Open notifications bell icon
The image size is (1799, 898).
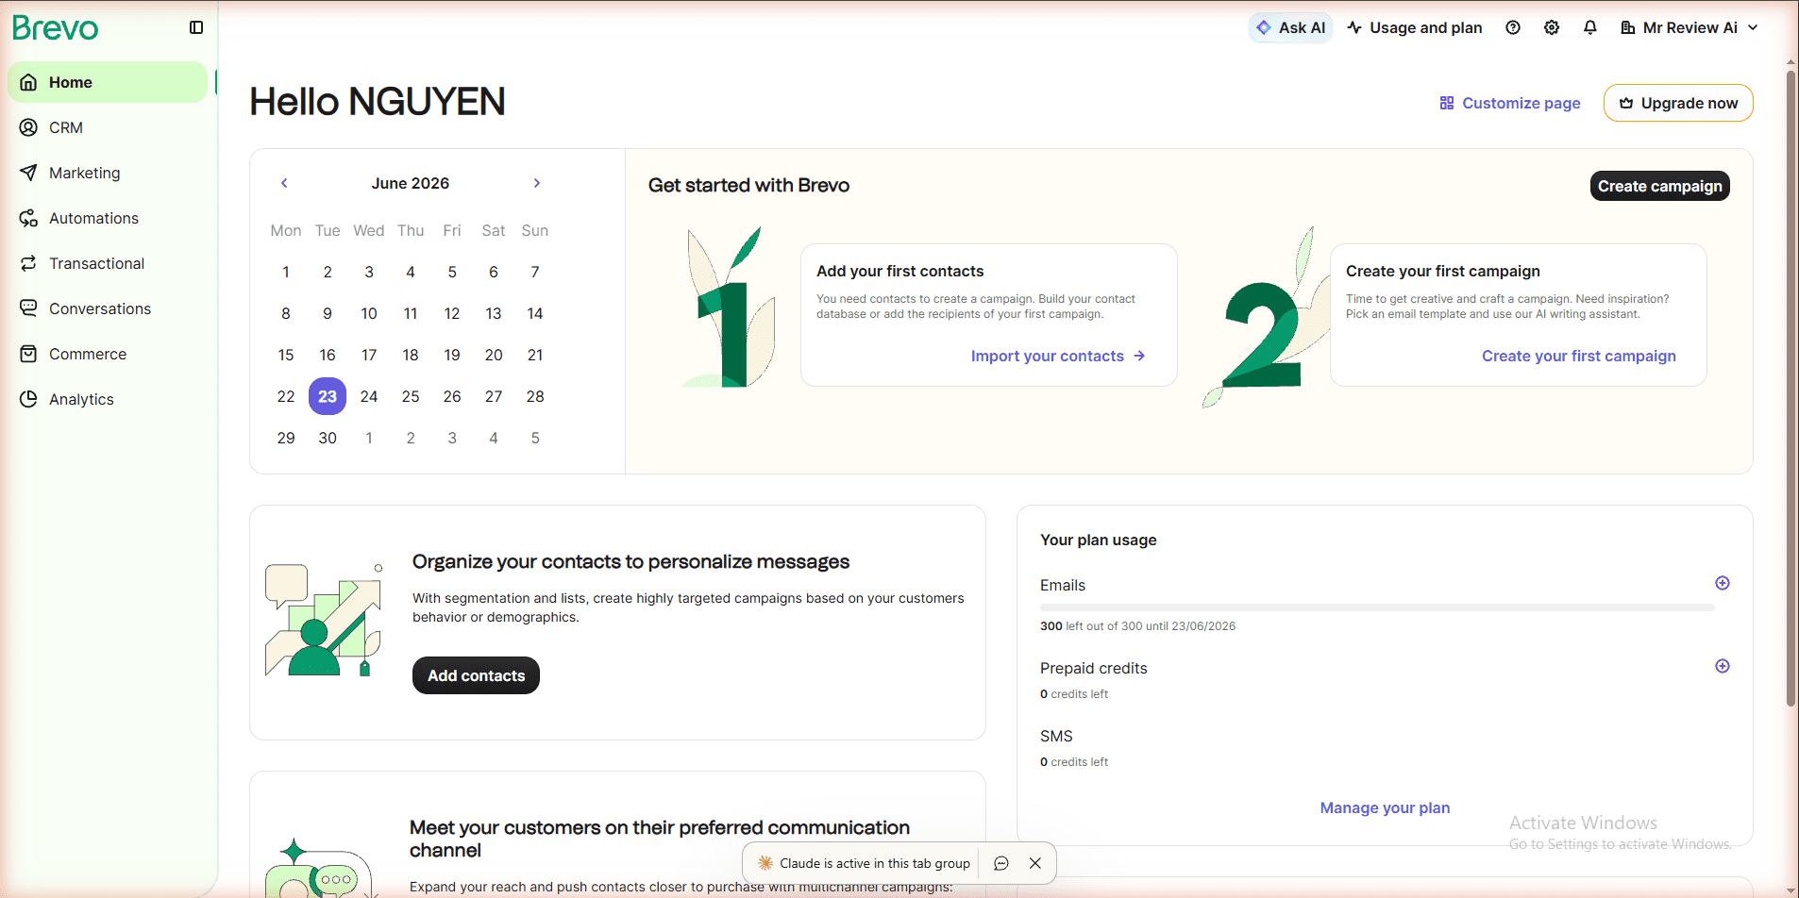point(1590,27)
